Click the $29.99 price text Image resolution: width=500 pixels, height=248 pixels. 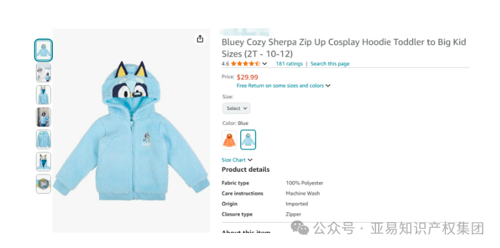click(248, 77)
